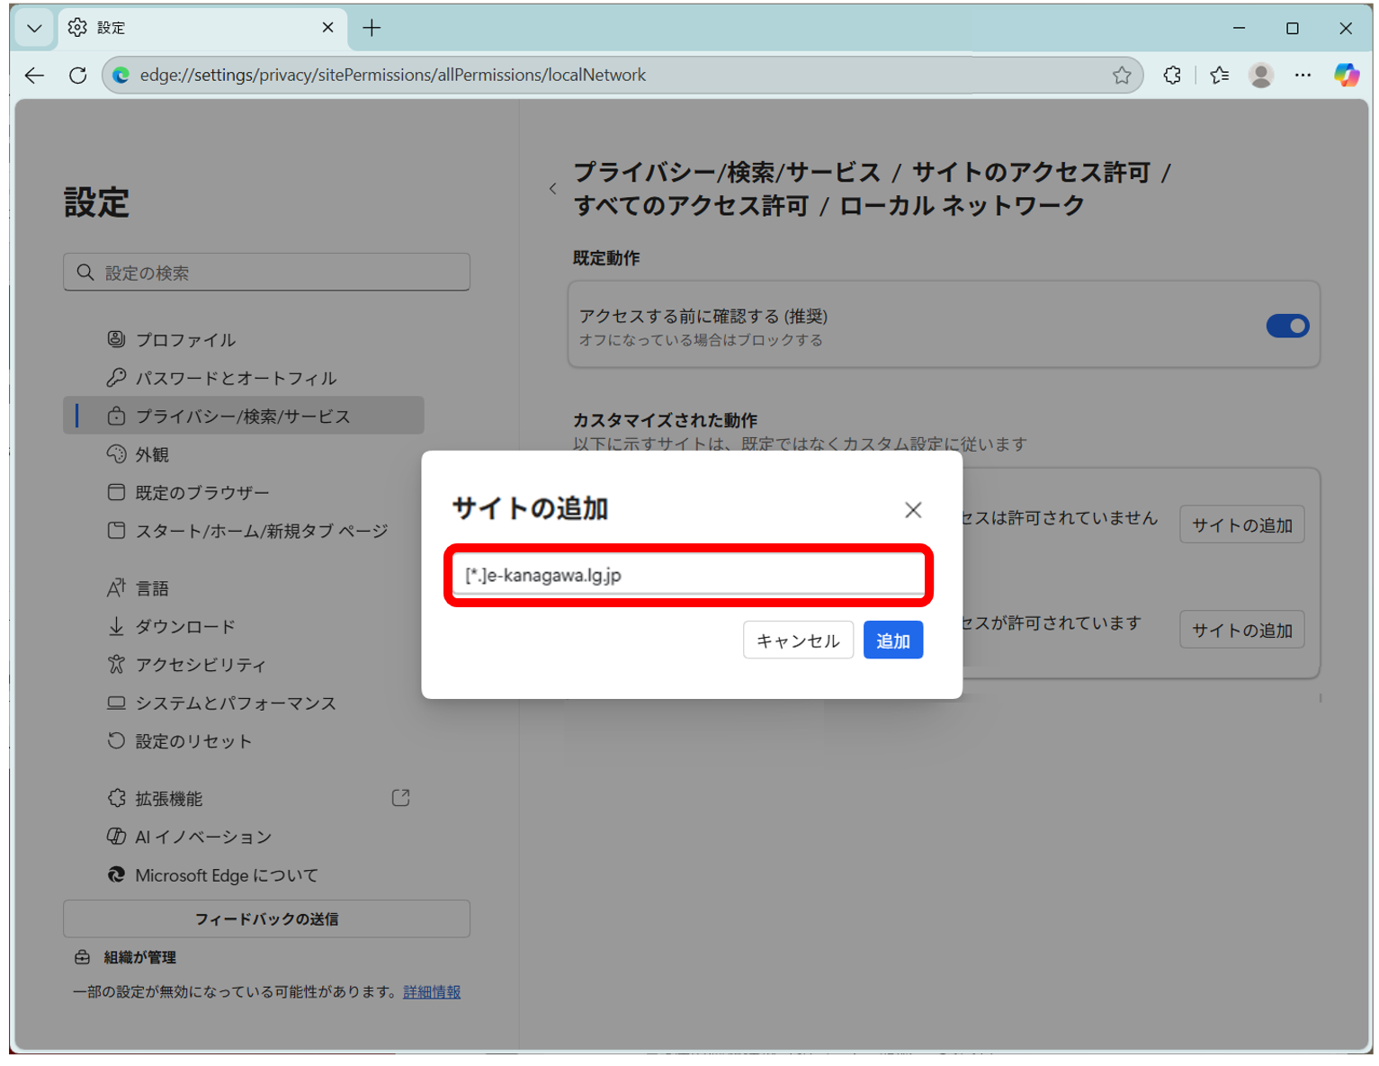Image resolution: width=1379 pixels, height=1066 pixels.
Task: Click the Edge logo in address bar
Action: [121, 76]
